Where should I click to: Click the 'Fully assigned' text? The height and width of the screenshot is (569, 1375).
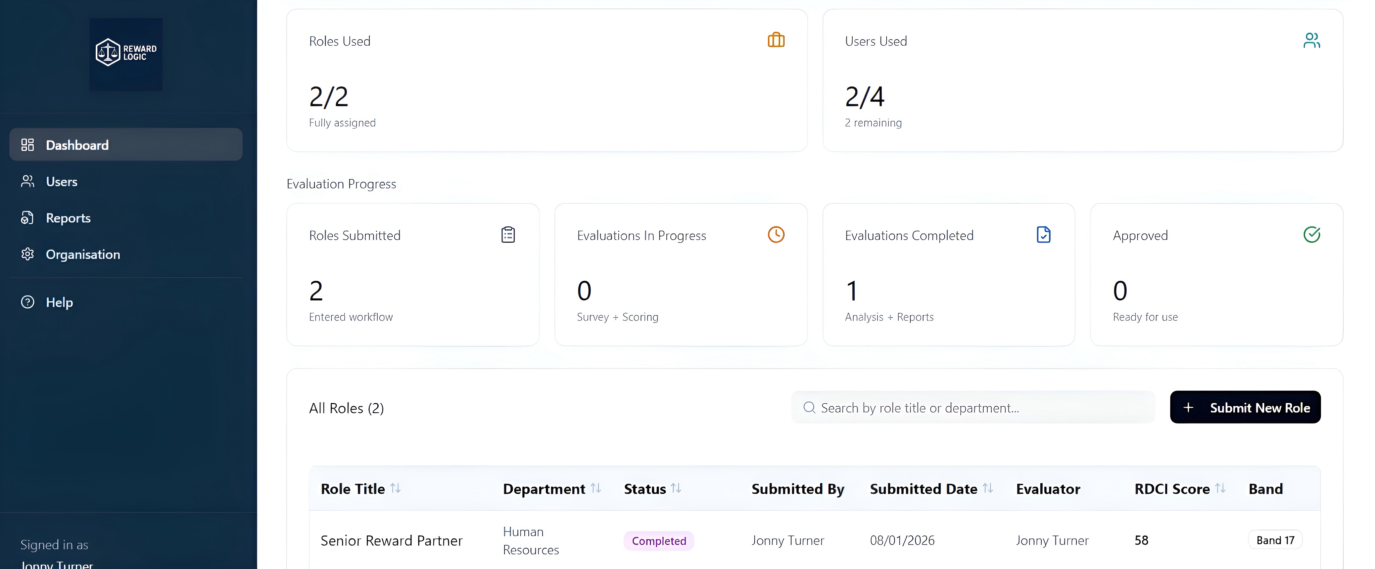[342, 123]
